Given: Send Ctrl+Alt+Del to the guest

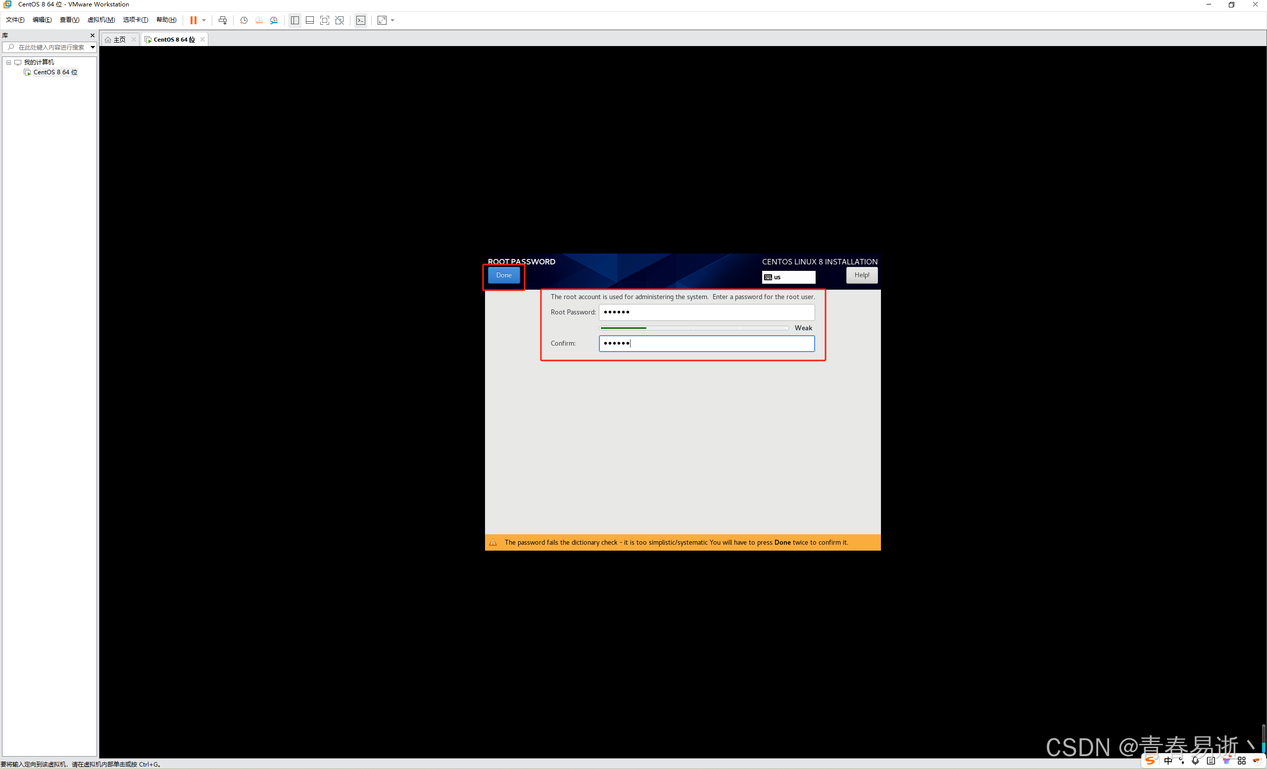Looking at the screenshot, I should click(x=223, y=20).
